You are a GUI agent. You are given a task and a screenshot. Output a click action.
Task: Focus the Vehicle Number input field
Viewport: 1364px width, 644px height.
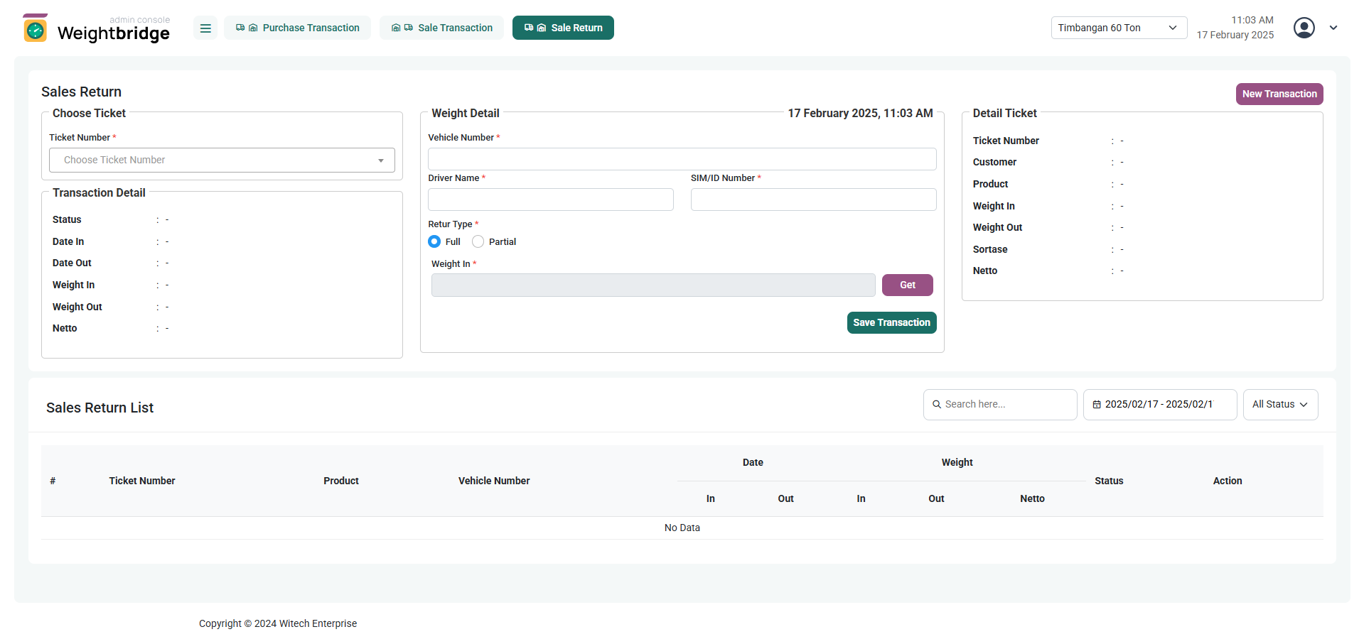tap(682, 159)
